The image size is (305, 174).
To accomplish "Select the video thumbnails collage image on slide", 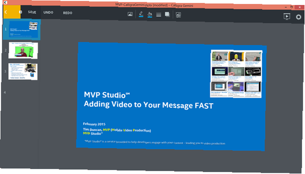I will (x=236, y=74).
